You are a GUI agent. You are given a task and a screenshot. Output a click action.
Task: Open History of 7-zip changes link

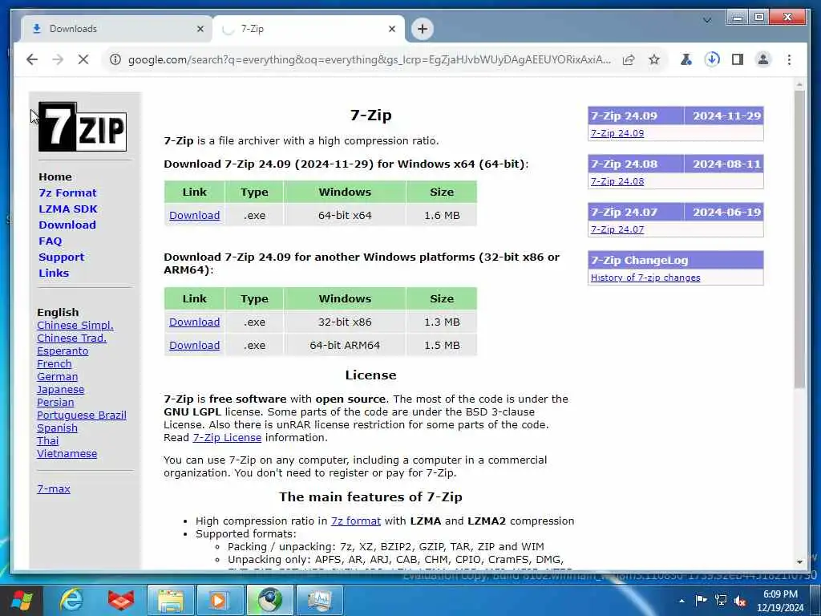645,278
